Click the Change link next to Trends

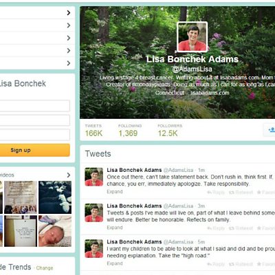[x=45, y=268]
